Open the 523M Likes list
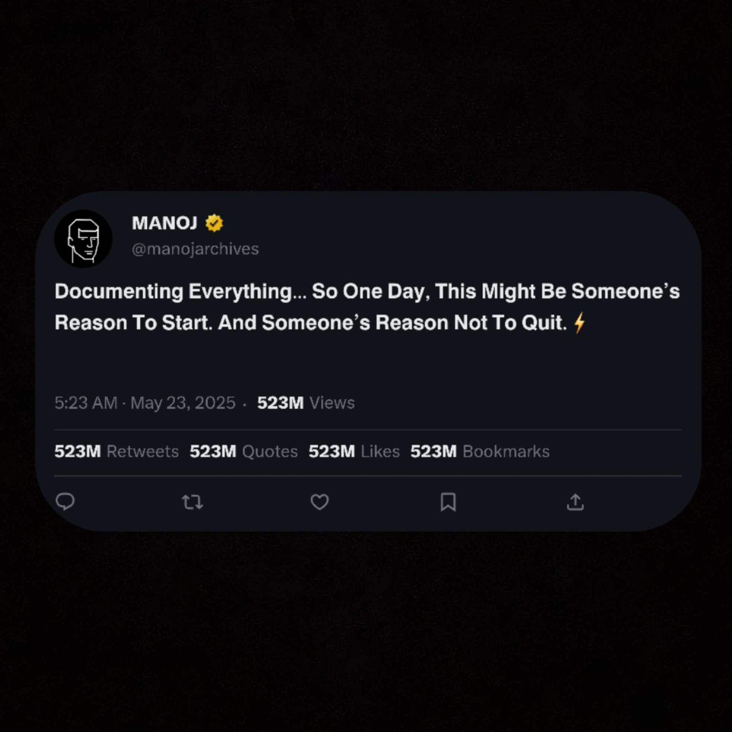 (x=354, y=451)
